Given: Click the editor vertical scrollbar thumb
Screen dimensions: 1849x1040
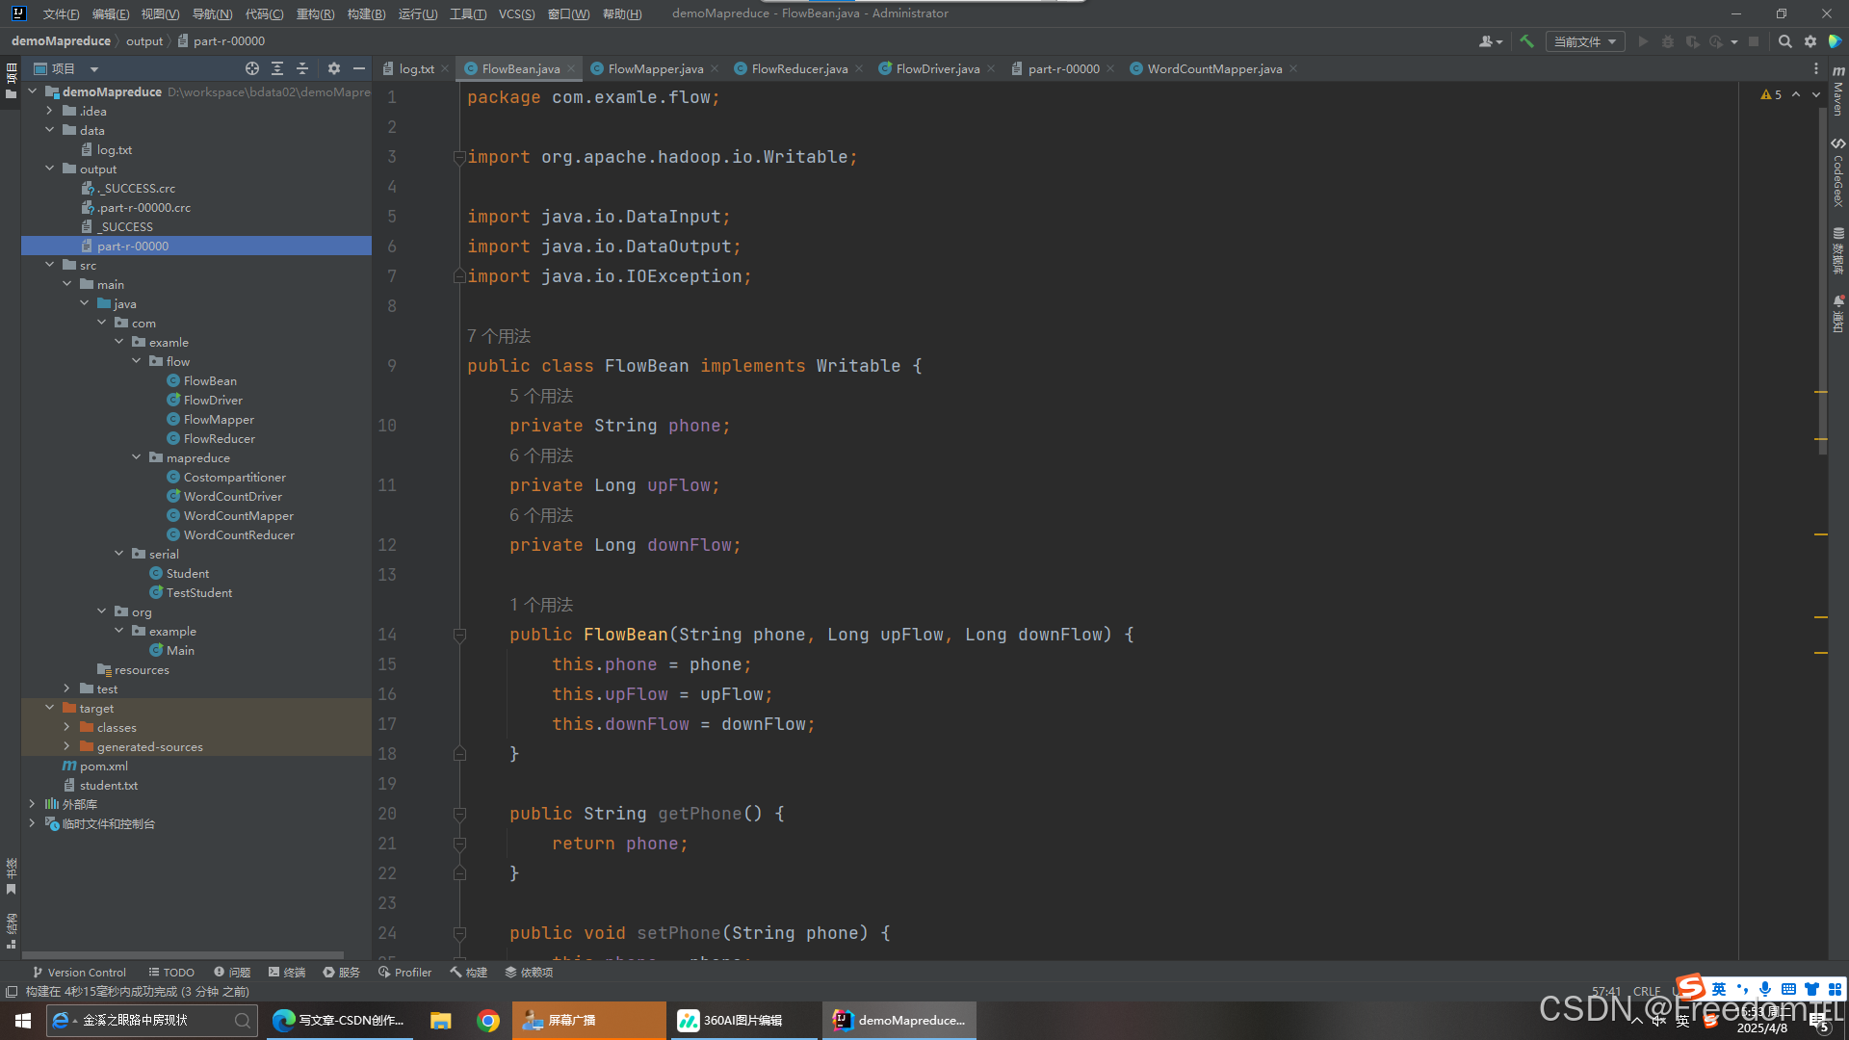Looking at the screenshot, I should coord(1822,279).
